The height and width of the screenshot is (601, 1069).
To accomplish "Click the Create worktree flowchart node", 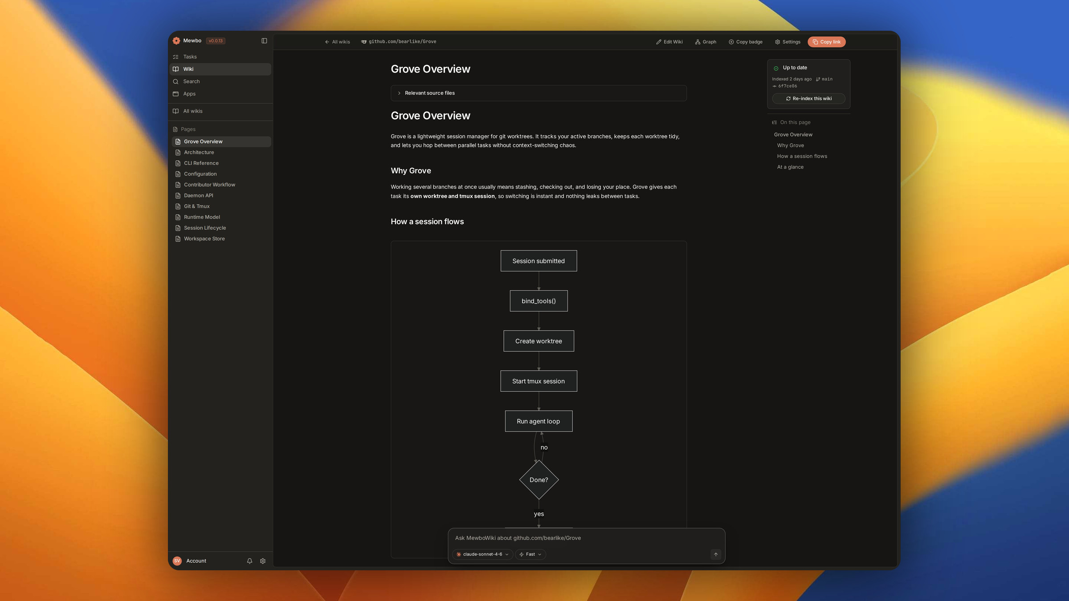I will coord(539,341).
